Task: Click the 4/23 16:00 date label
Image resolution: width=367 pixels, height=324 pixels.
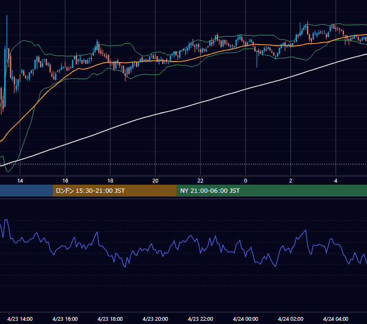Action: pyautogui.click(x=65, y=319)
